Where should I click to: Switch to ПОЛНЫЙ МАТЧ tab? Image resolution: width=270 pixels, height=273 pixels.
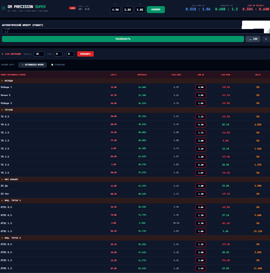click(7, 65)
